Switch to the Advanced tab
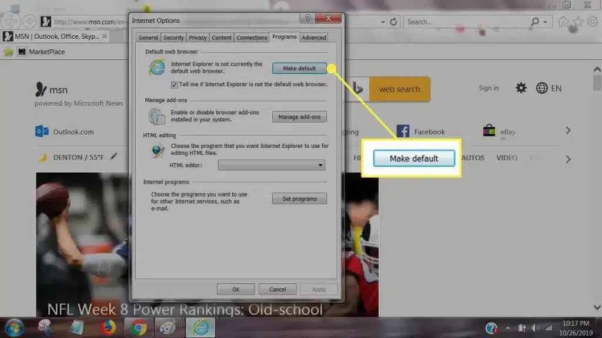Image resolution: width=602 pixels, height=338 pixels. point(314,38)
